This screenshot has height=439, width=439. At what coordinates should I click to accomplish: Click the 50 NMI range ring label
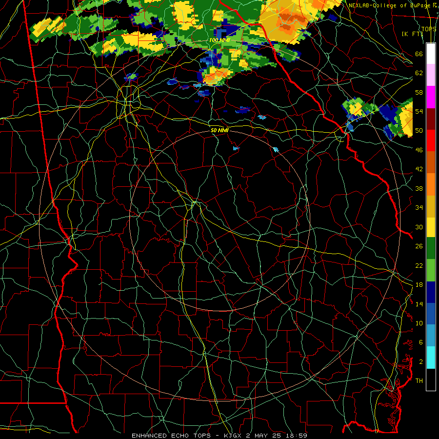coord(219,131)
